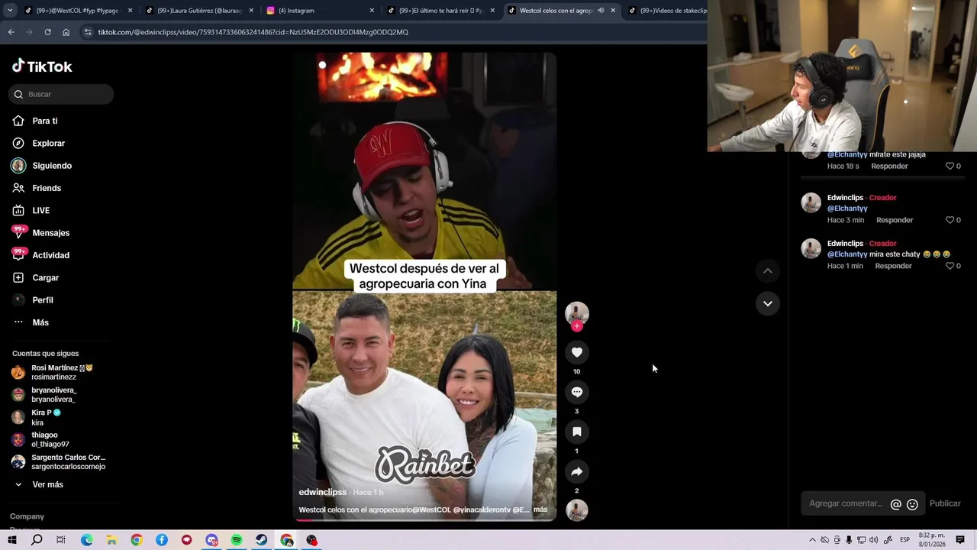Screen dimensions: 977x550
Task: Focus the Agregar comentario field
Action: [x=845, y=503]
